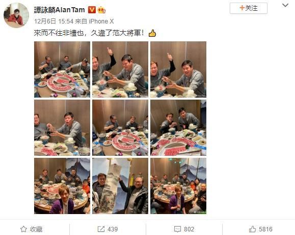Open the first hotpot table photo
Viewport: 295px width, 235px height.
pyautogui.click(x=62, y=69)
